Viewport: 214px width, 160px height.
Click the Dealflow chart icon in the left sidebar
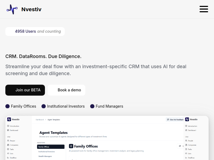coord(8,158)
